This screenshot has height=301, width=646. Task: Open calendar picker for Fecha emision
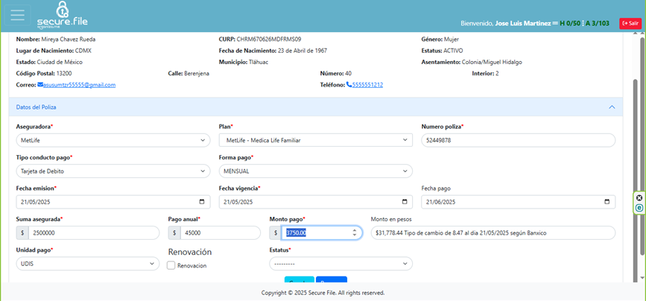203,202
